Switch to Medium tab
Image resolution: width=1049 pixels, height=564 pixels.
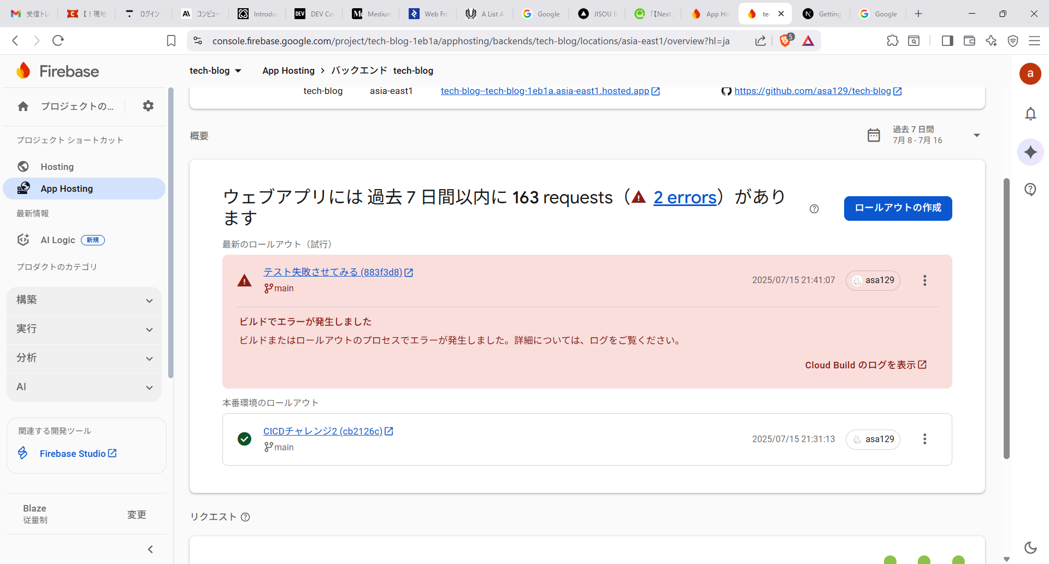pos(372,14)
